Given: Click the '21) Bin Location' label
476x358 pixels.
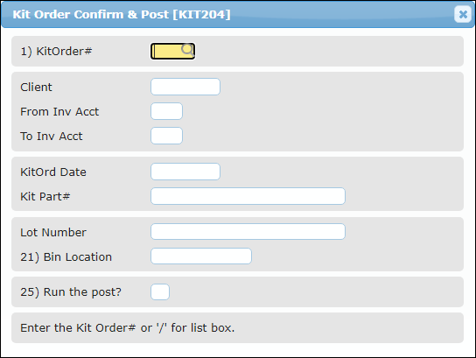Looking at the screenshot, I should point(66,256).
